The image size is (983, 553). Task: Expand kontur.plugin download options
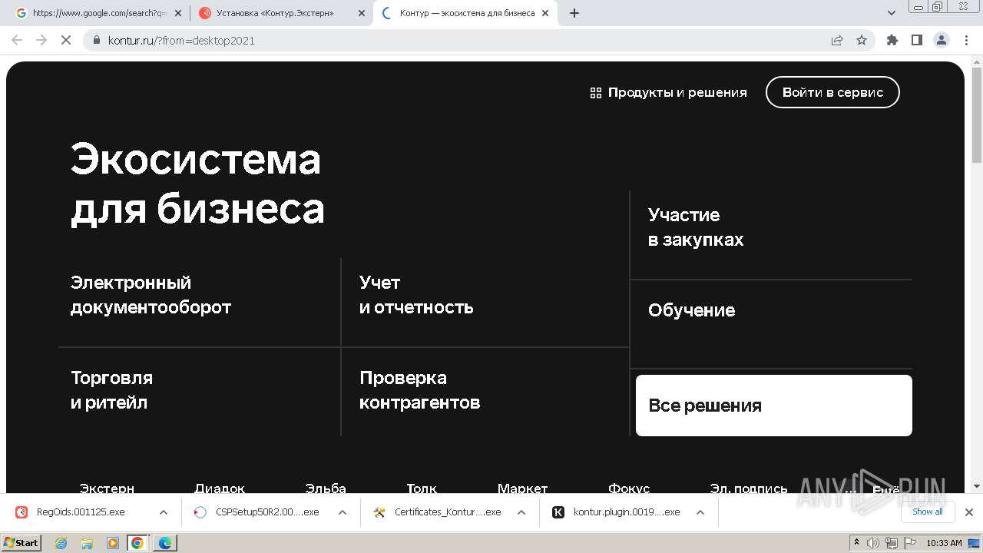pyautogui.click(x=700, y=512)
